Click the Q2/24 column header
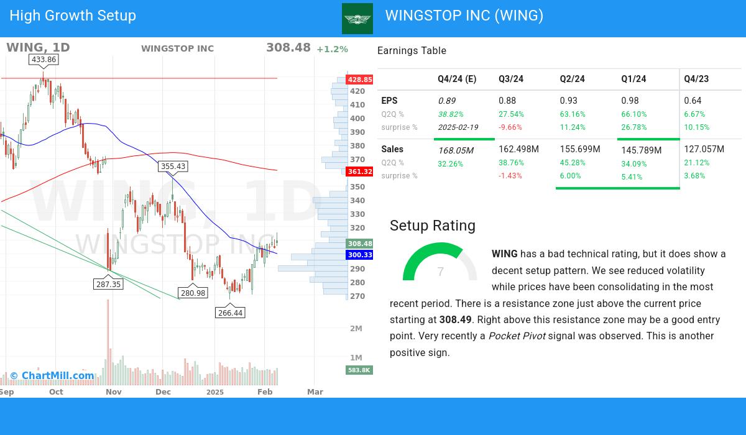746x435 pixels. click(573, 79)
